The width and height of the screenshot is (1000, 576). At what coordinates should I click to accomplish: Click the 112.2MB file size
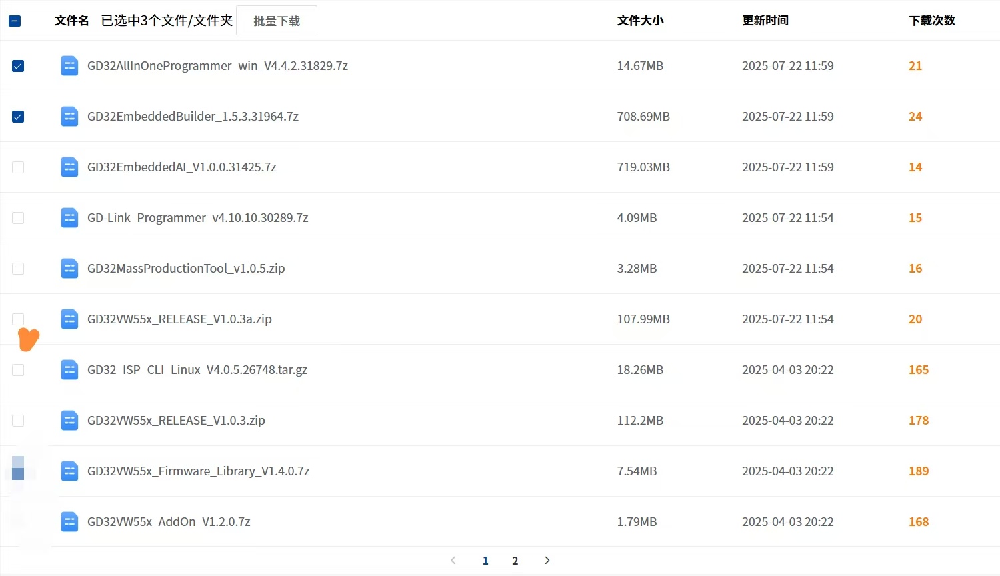tap(640, 421)
